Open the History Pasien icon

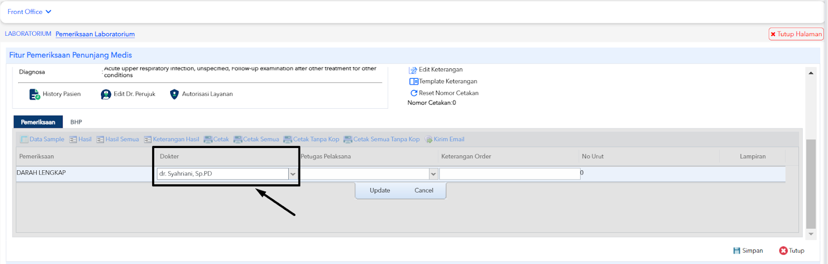click(x=35, y=94)
